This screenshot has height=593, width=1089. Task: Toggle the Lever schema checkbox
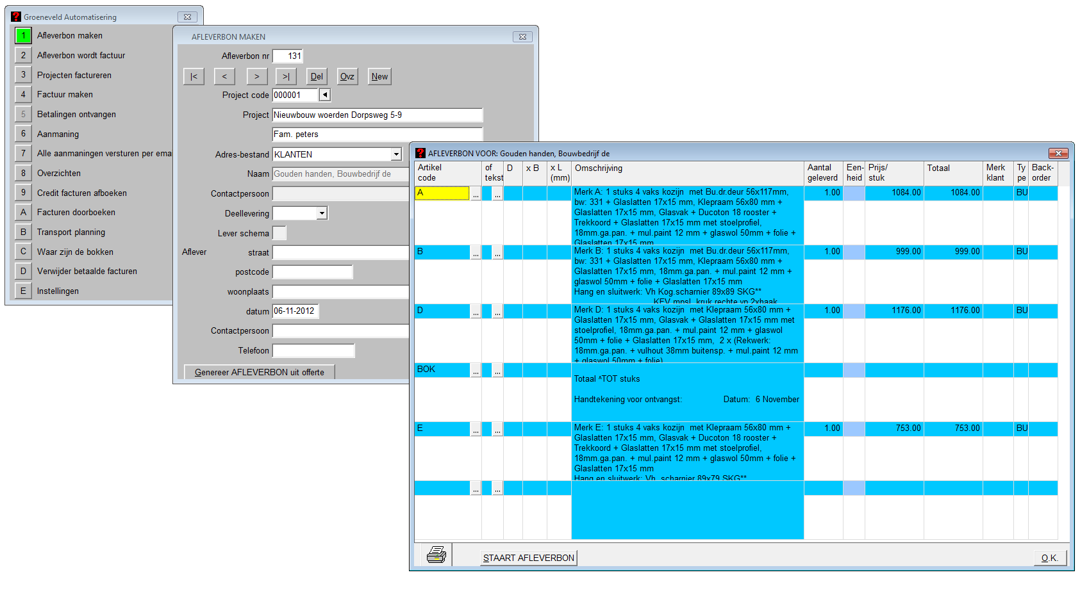tap(279, 233)
